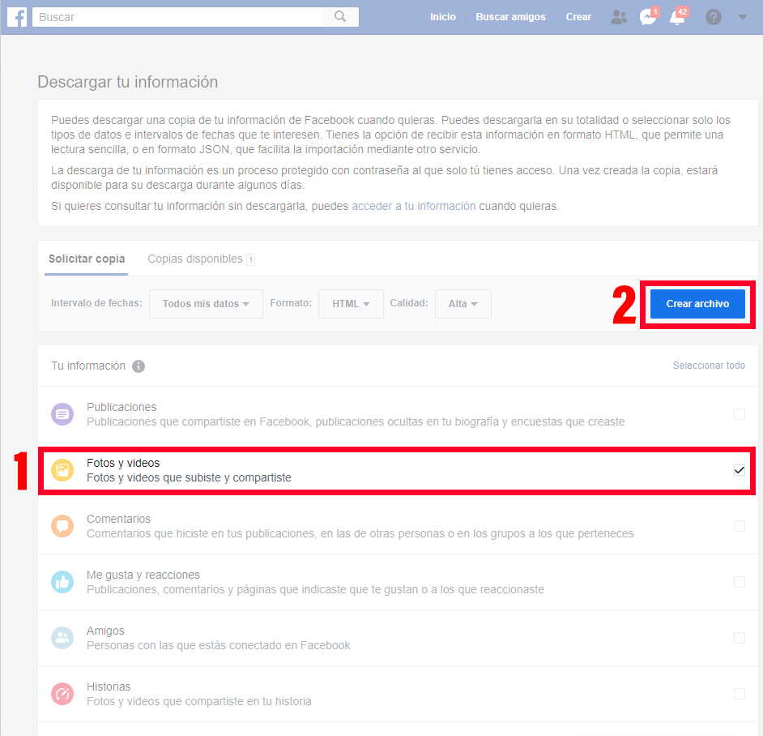Open the Crear menu in the top bar
This screenshot has height=736, width=763.
point(578,17)
